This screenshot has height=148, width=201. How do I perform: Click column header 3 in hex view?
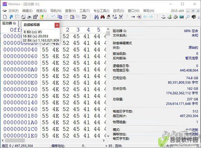pos(78,30)
